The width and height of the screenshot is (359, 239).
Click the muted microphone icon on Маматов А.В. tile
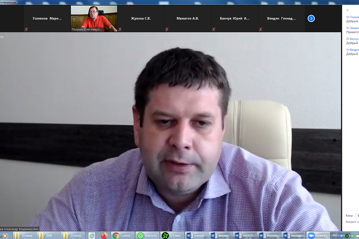pyautogui.click(x=167, y=29)
